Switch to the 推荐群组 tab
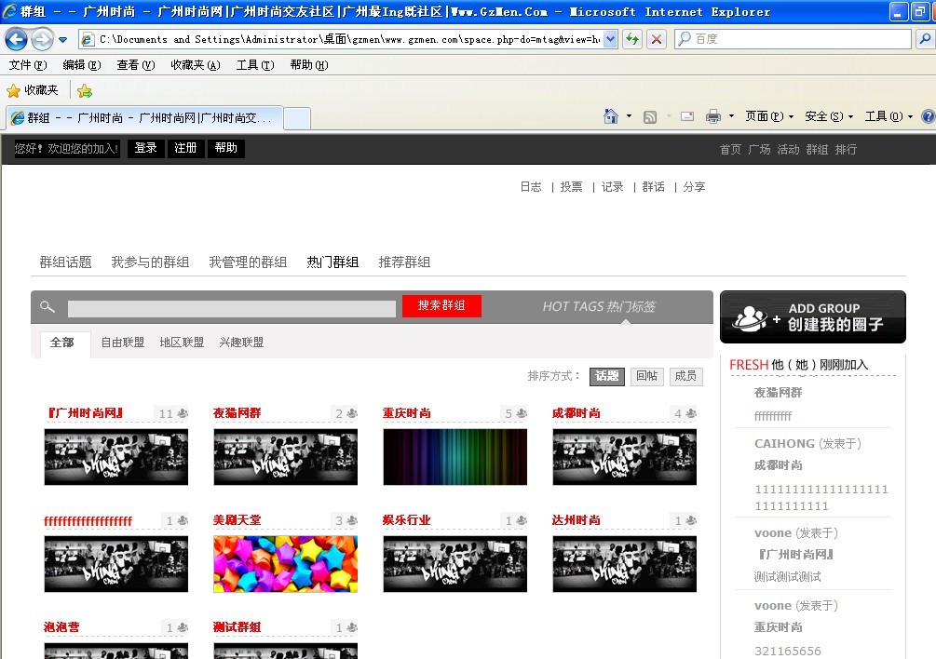This screenshot has height=659, width=936. [405, 262]
